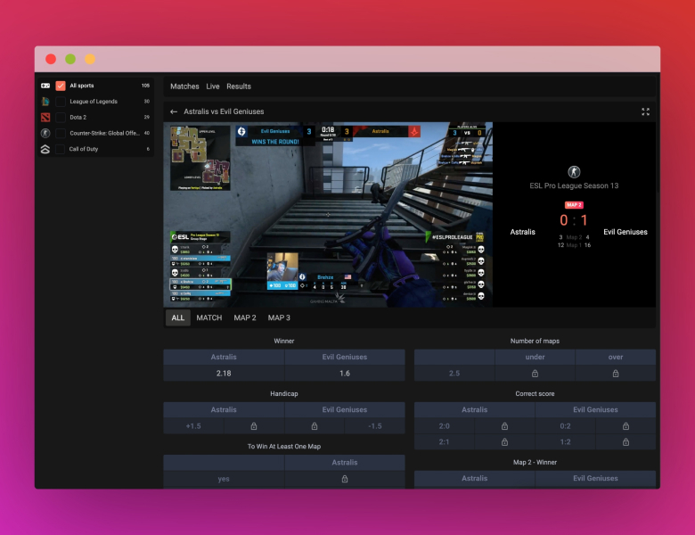
Task: Click the 2.5 value in Number of maps
Action: tap(454, 374)
